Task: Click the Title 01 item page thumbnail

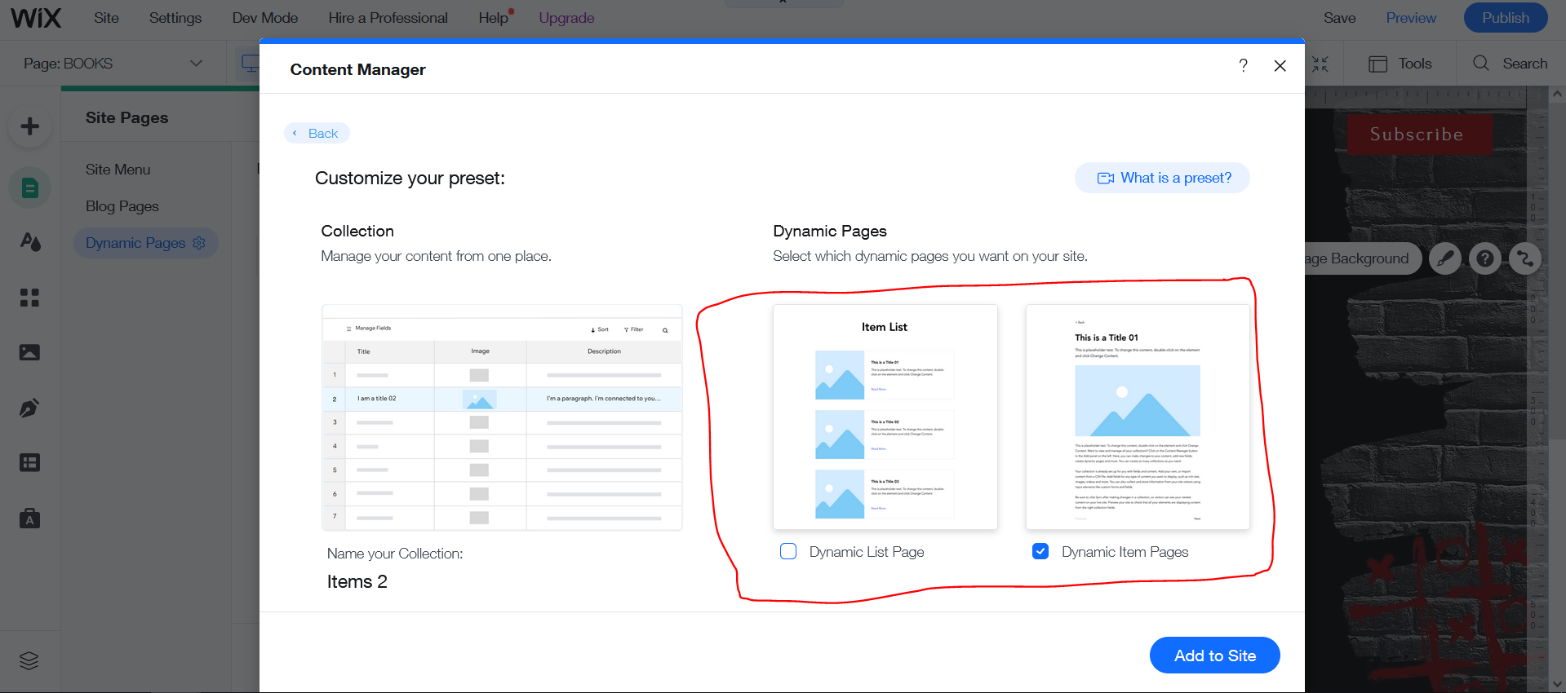Action: point(1138,417)
